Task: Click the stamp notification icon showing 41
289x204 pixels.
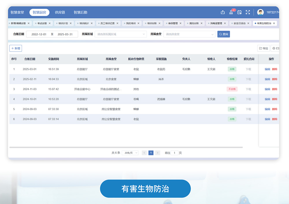Action: (x=231, y=12)
